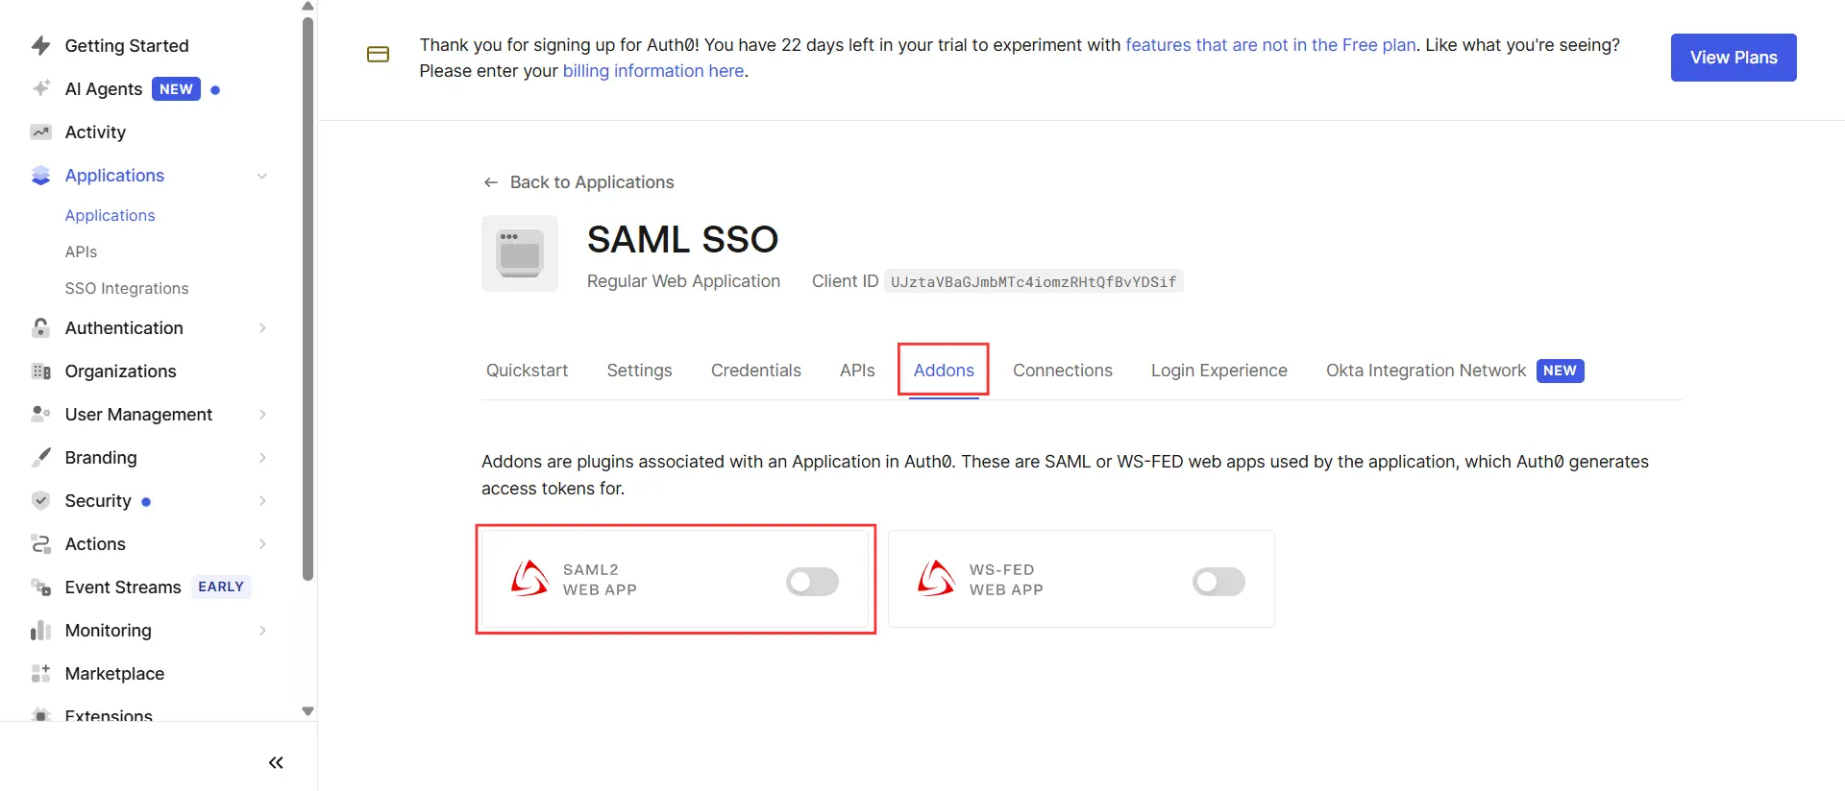Screen dimensions: 1845x791
Task: Click the SAML2 Web App logo icon
Action: (x=529, y=579)
